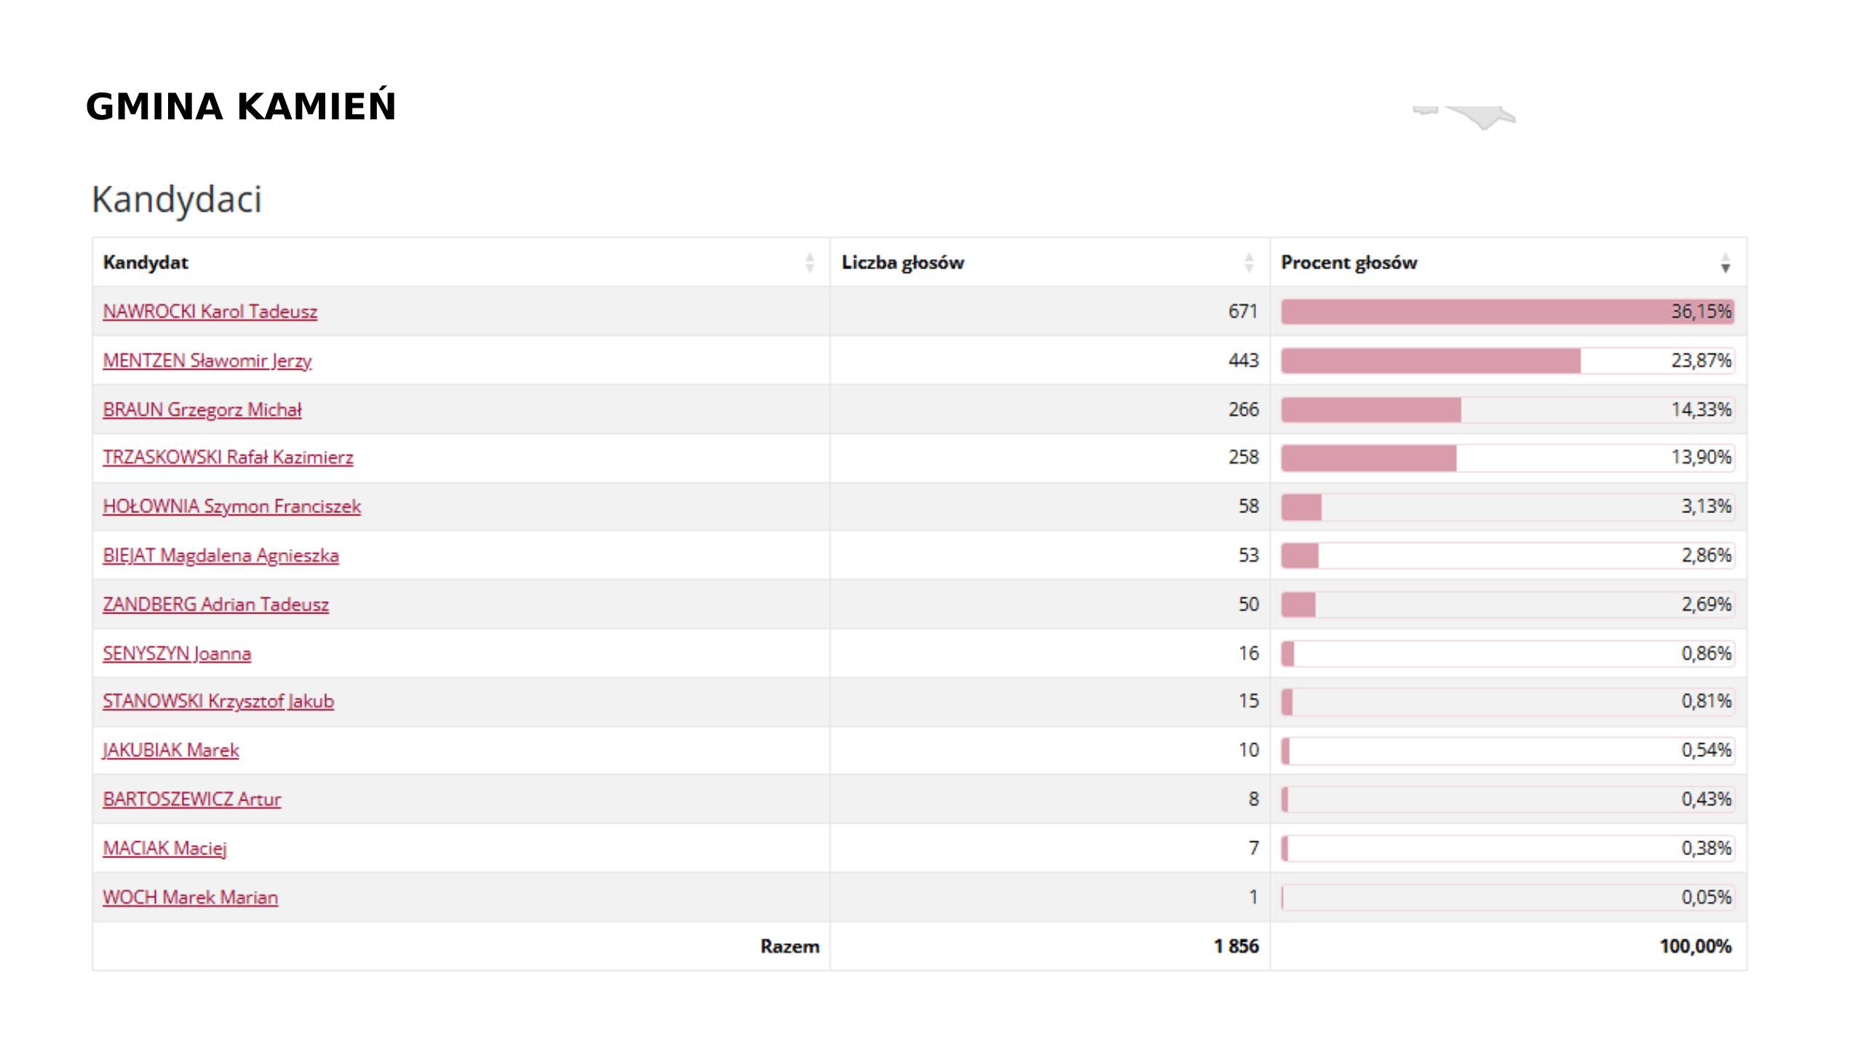Open TRZASKOWSKI Rafał Kazimierz page
The height and width of the screenshot is (1048, 1863).
[228, 457]
